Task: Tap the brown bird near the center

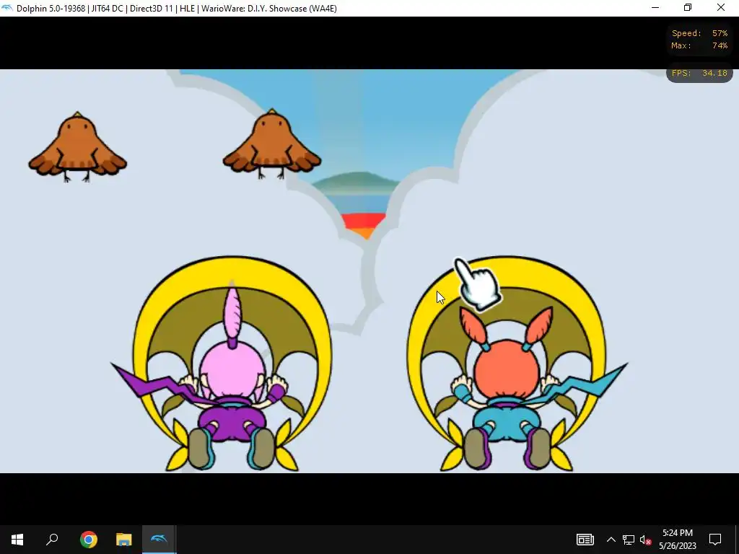Action: point(272,144)
